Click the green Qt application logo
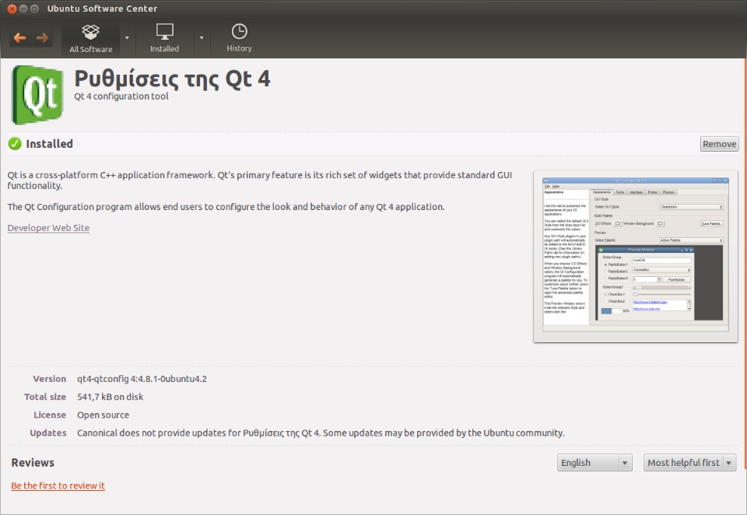 pos(37,95)
